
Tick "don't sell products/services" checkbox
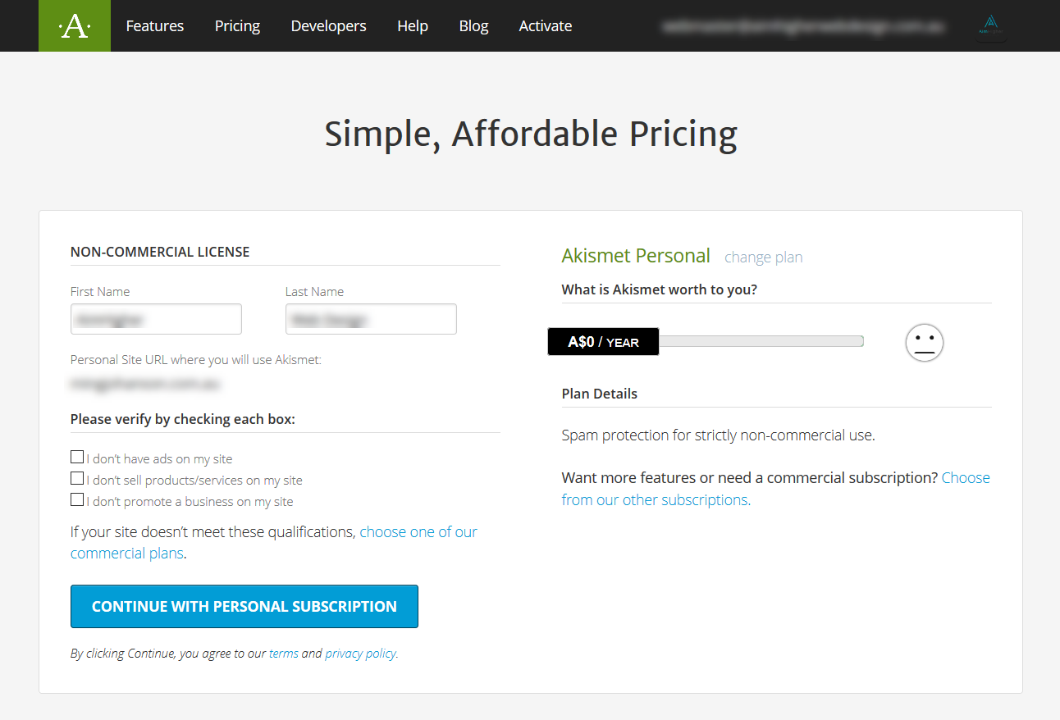tap(77, 479)
